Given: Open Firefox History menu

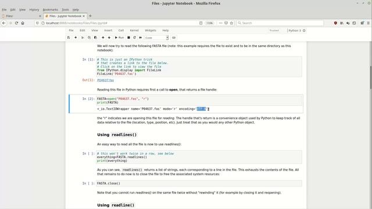Looking at the screenshot, I should pyautogui.click(x=34, y=10).
